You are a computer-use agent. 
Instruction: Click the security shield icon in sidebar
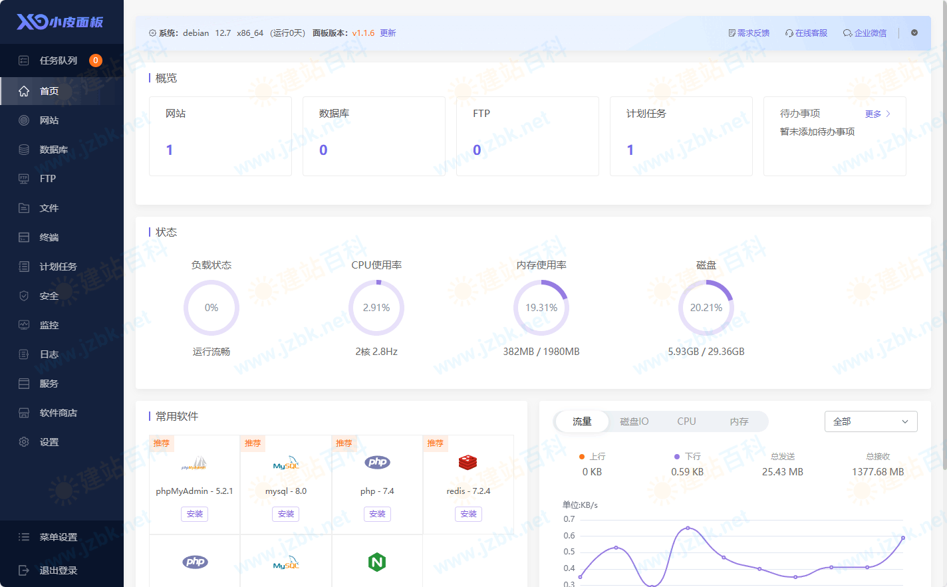point(24,296)
